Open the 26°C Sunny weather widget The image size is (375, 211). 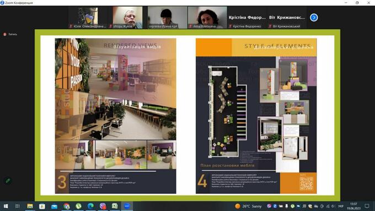(248, 206)
